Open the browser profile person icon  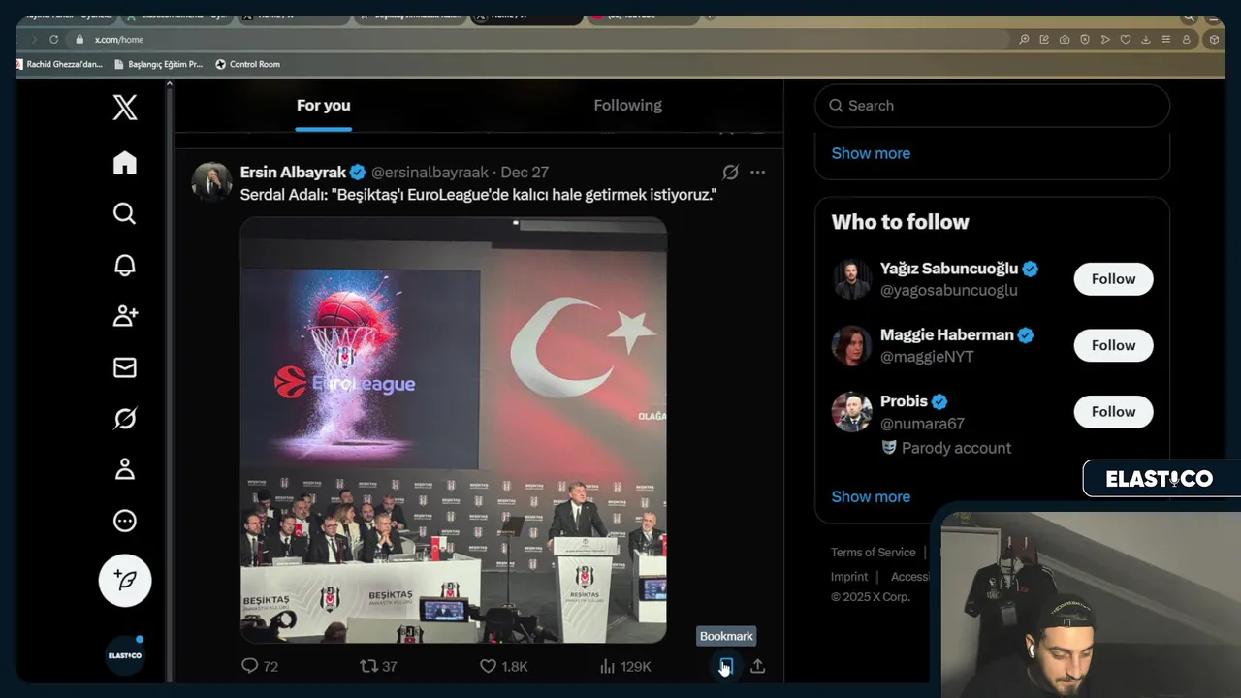coord(1186,40)
